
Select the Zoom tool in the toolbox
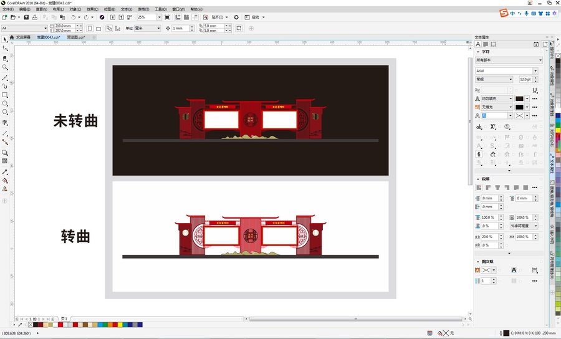point(4,67)
